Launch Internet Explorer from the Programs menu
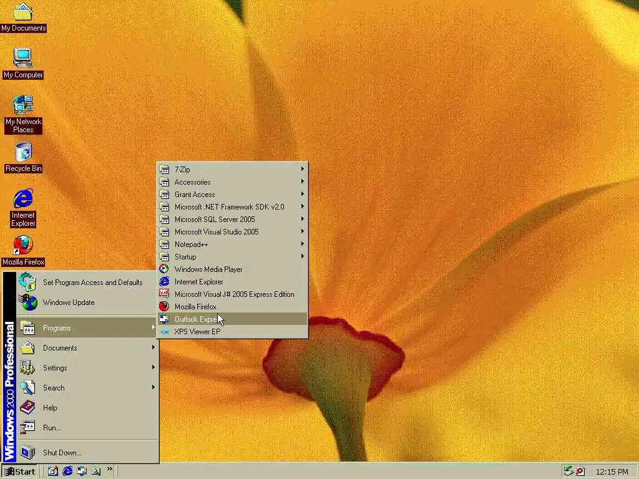The height and width of the screenshot is (479, 639). [x=232, y=282]
